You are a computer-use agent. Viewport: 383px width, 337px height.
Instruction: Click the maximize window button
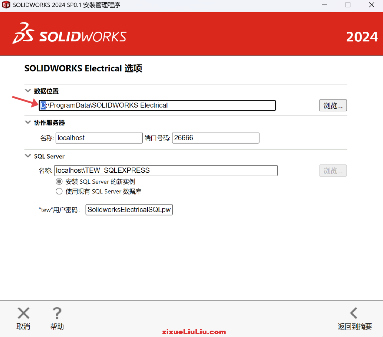[x=348, y=5]
